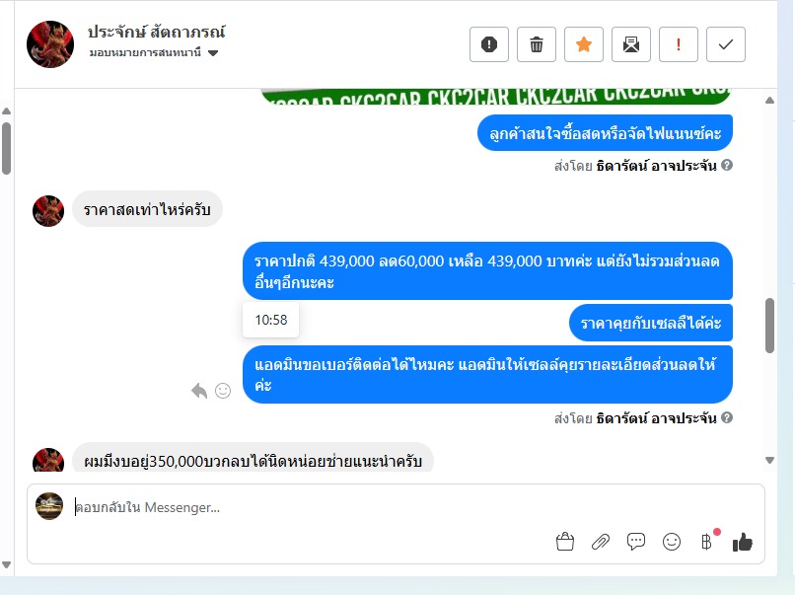The image size is (795, 595).
Task: Click the chat scrollbar down arrow
Action: [769, 461]
